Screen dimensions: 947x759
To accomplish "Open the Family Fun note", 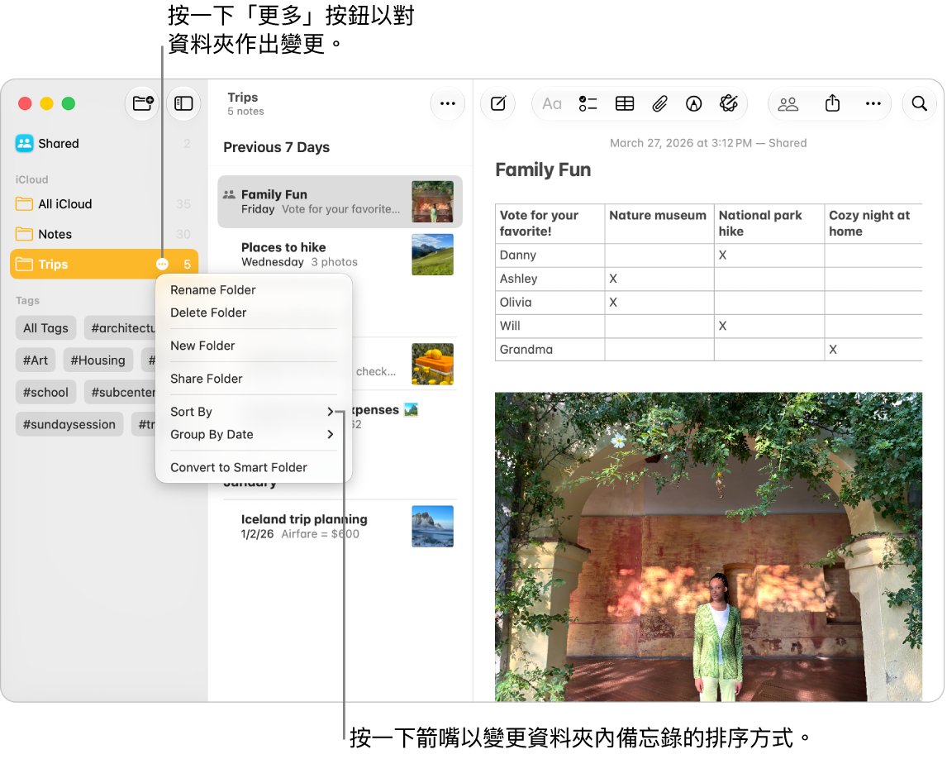I will click(x=340, y=202).
